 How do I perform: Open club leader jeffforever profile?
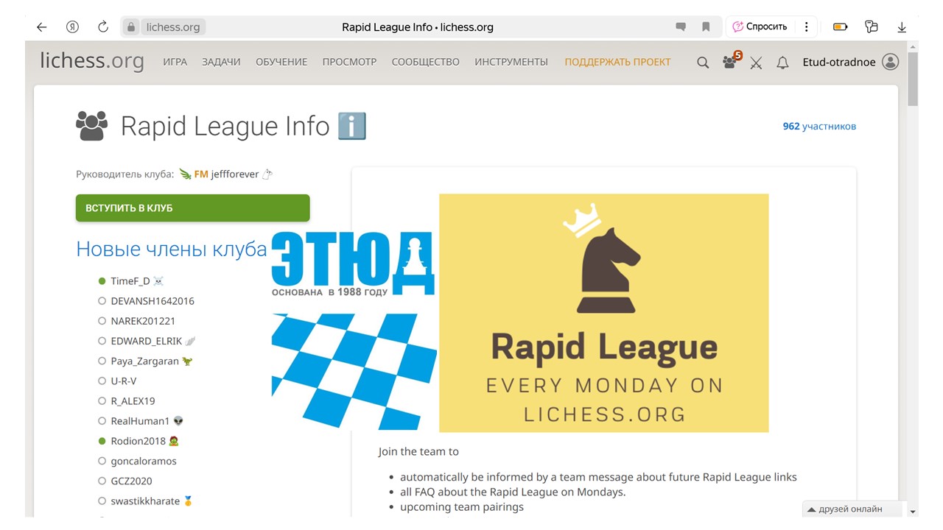pos(235,174)
